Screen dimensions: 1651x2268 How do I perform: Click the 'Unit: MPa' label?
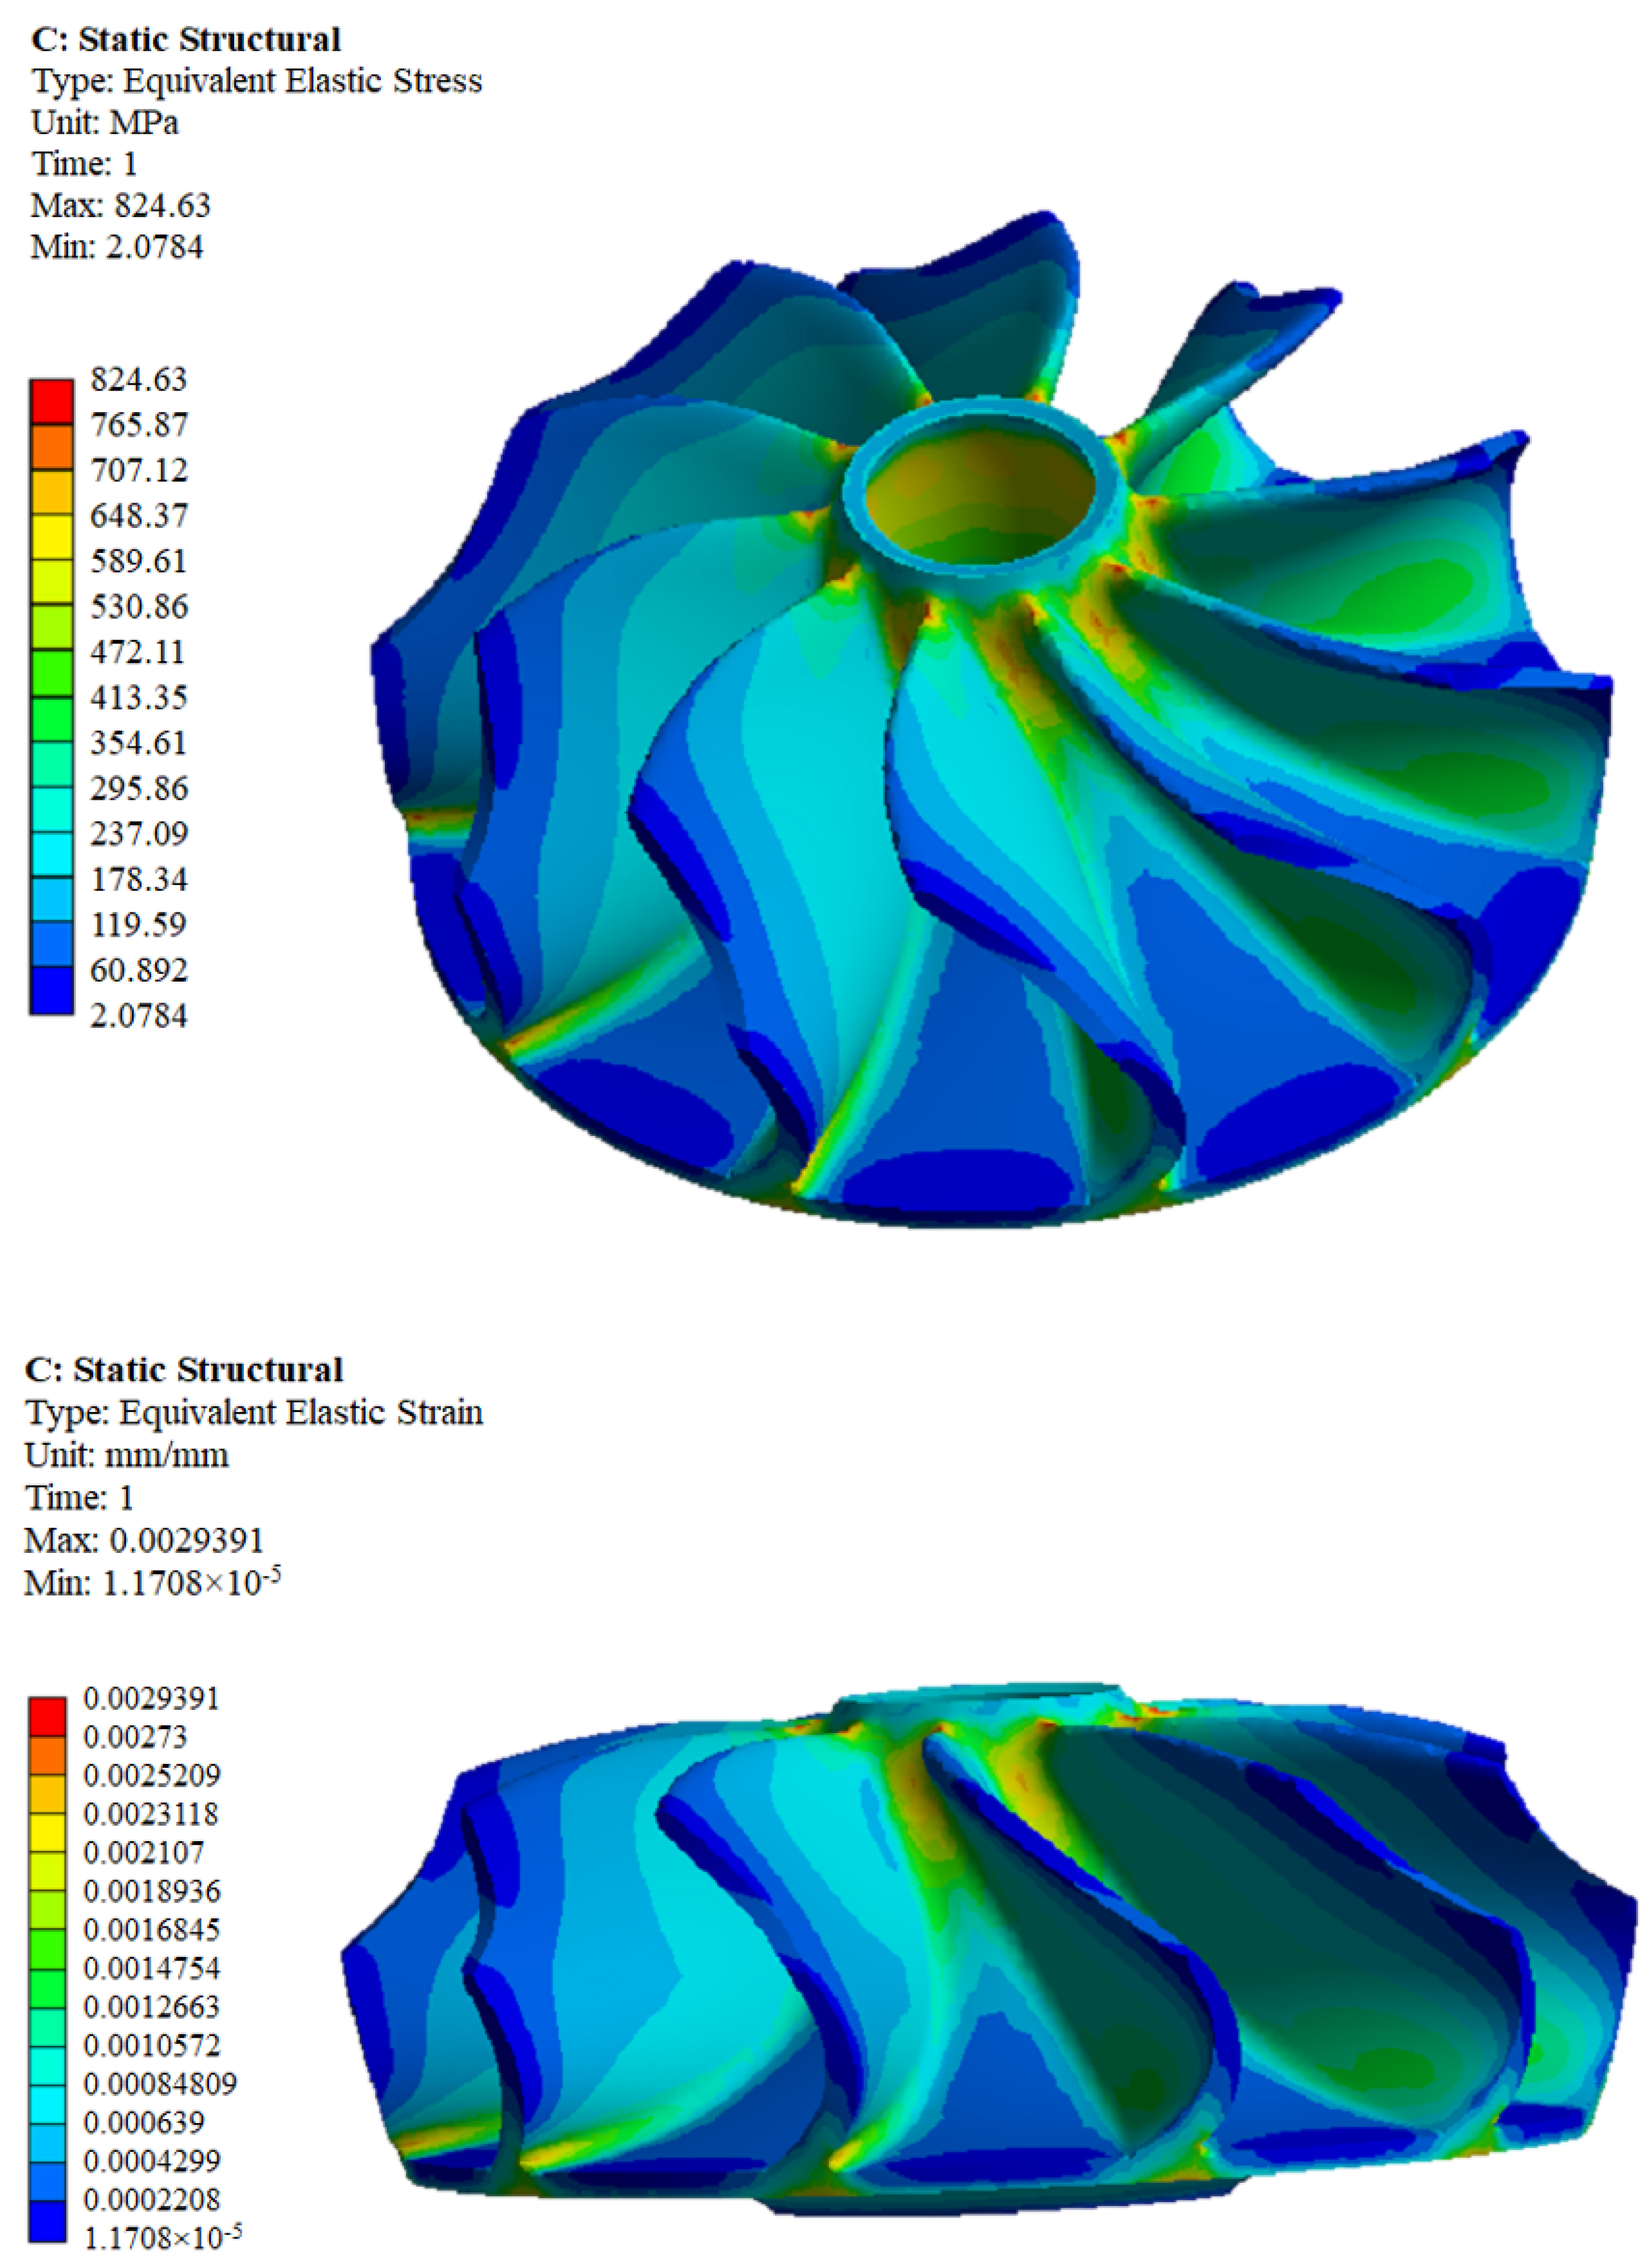pos(105,122)
